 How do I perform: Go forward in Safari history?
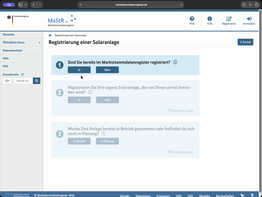(40, 5)
